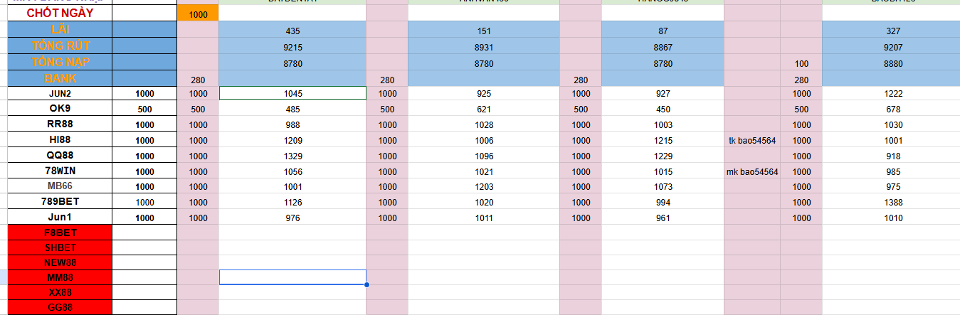Select the red NEW88 cell

point(60,263)
